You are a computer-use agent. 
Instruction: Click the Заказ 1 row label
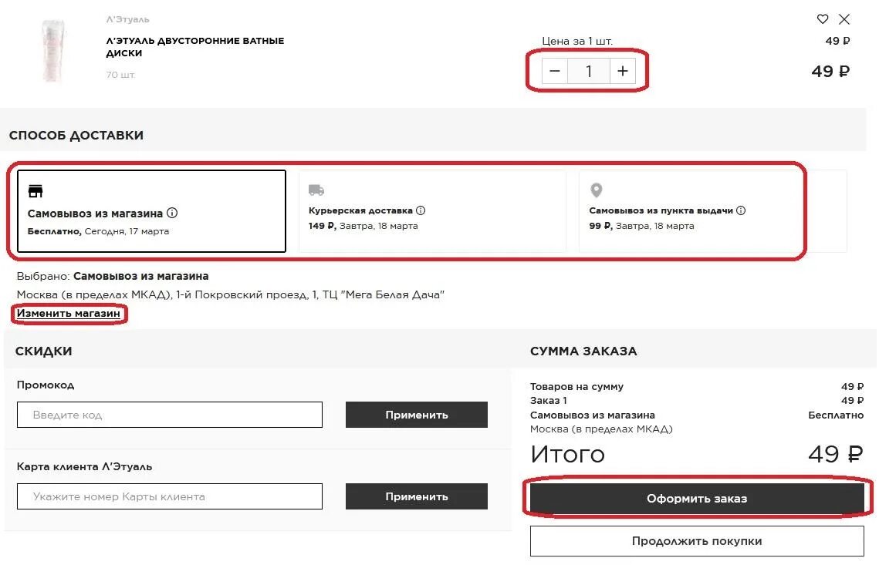tap(549, 400)
